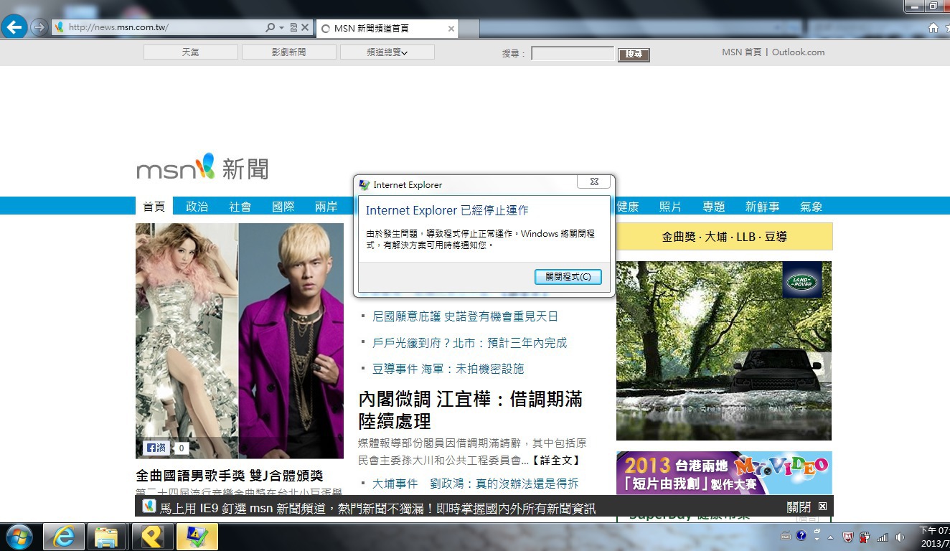This screenshot has height=551, width=950.
Task: Click the search magnifier in address bar
Action: [x=270, y=28]
